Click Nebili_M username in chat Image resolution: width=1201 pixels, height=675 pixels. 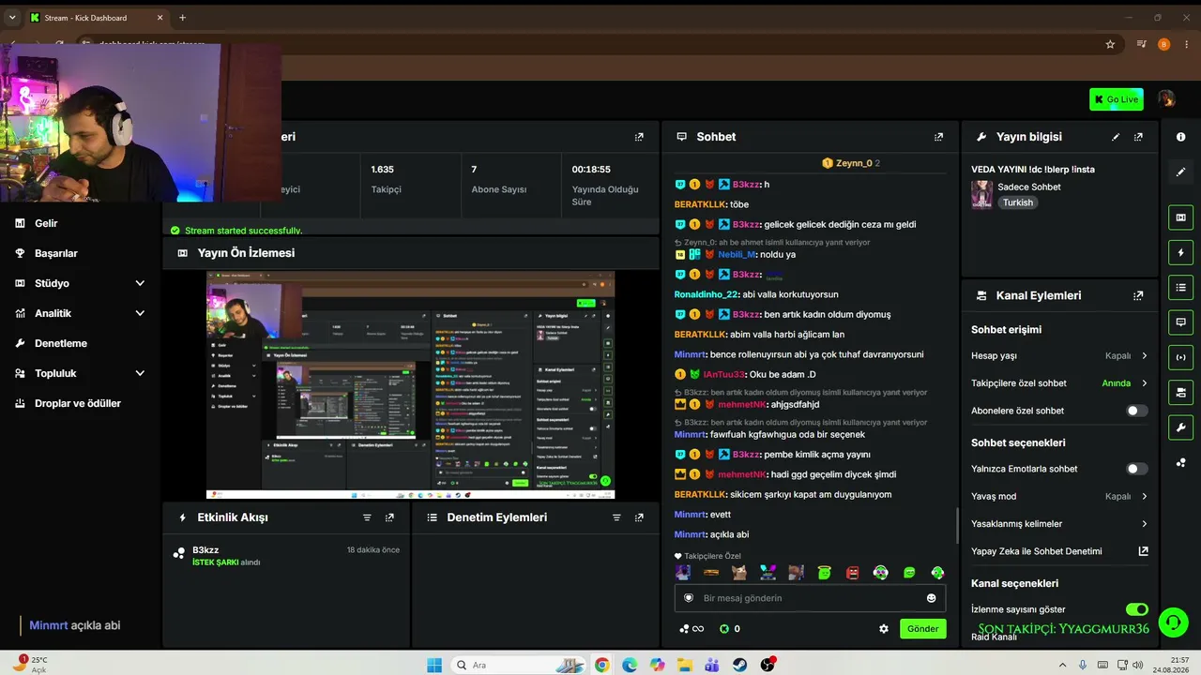click(x=737, y=254)
